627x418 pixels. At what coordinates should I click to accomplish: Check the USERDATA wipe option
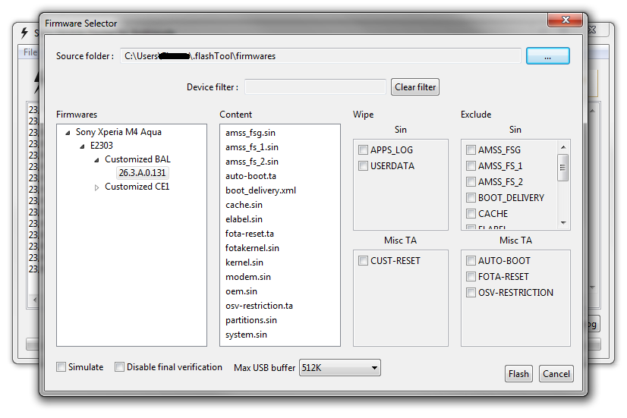tap(364, 166)
